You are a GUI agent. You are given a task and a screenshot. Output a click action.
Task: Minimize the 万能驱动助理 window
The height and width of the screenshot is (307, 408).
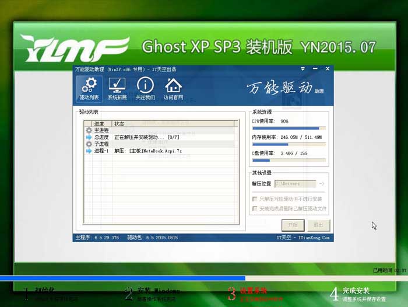pos(315,68)
